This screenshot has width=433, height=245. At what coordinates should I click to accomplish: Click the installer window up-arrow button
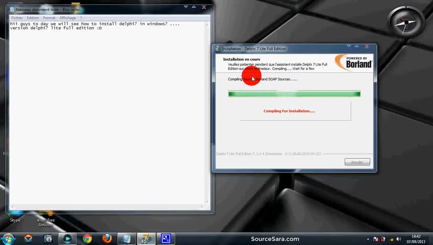tap(356, 46)
